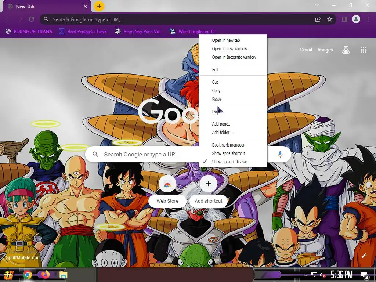Select Open in new tab
The width and height of the screenshot is (376, 282).
click(x=233, y=40)
